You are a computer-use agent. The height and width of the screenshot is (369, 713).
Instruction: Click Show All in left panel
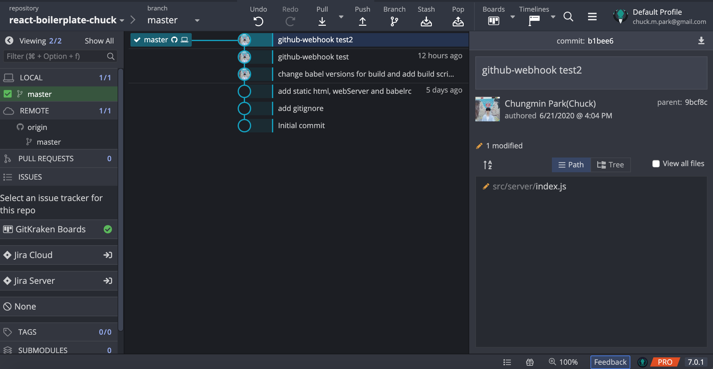coord(99,41)
